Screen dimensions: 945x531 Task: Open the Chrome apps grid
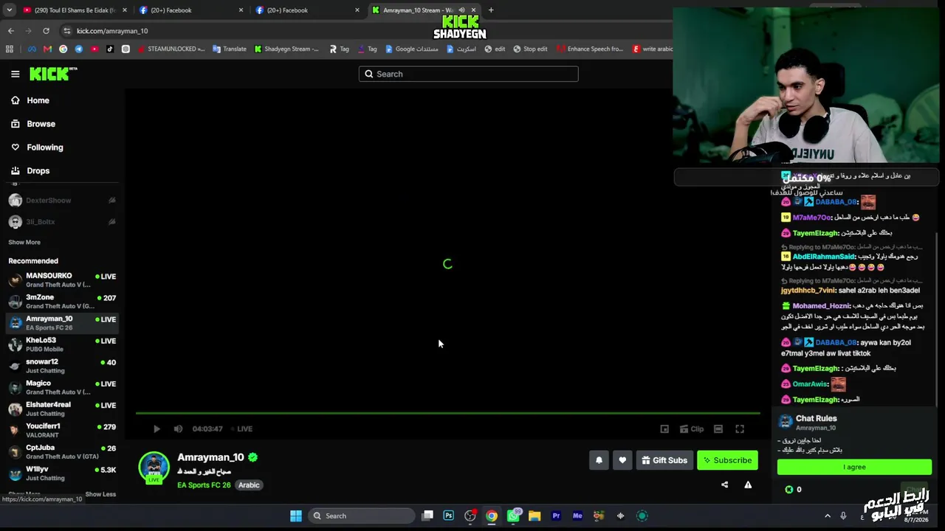pos(10,49)
